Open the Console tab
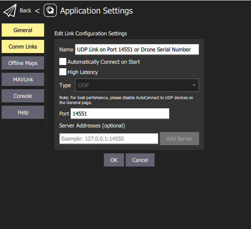 tap(23, 96)
